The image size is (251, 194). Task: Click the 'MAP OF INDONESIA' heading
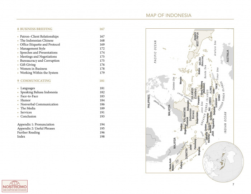169,15
